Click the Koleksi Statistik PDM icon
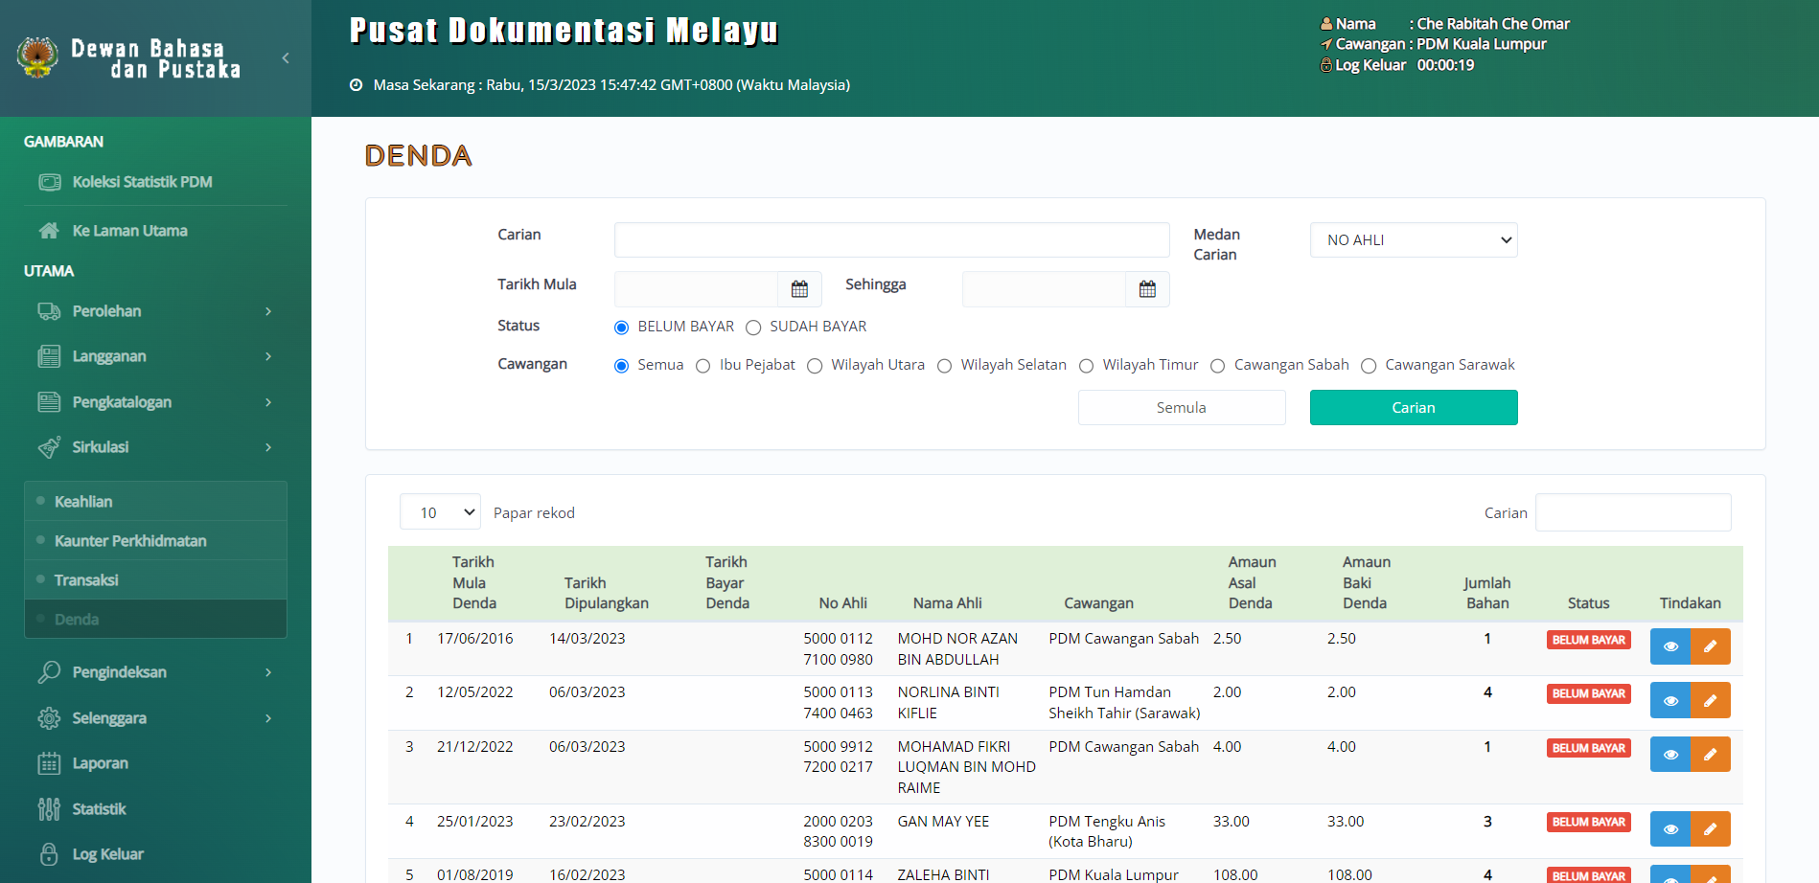 pos(50,182)
